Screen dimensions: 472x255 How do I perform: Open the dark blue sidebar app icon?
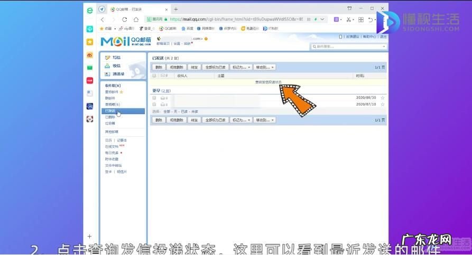pos(90,106)
